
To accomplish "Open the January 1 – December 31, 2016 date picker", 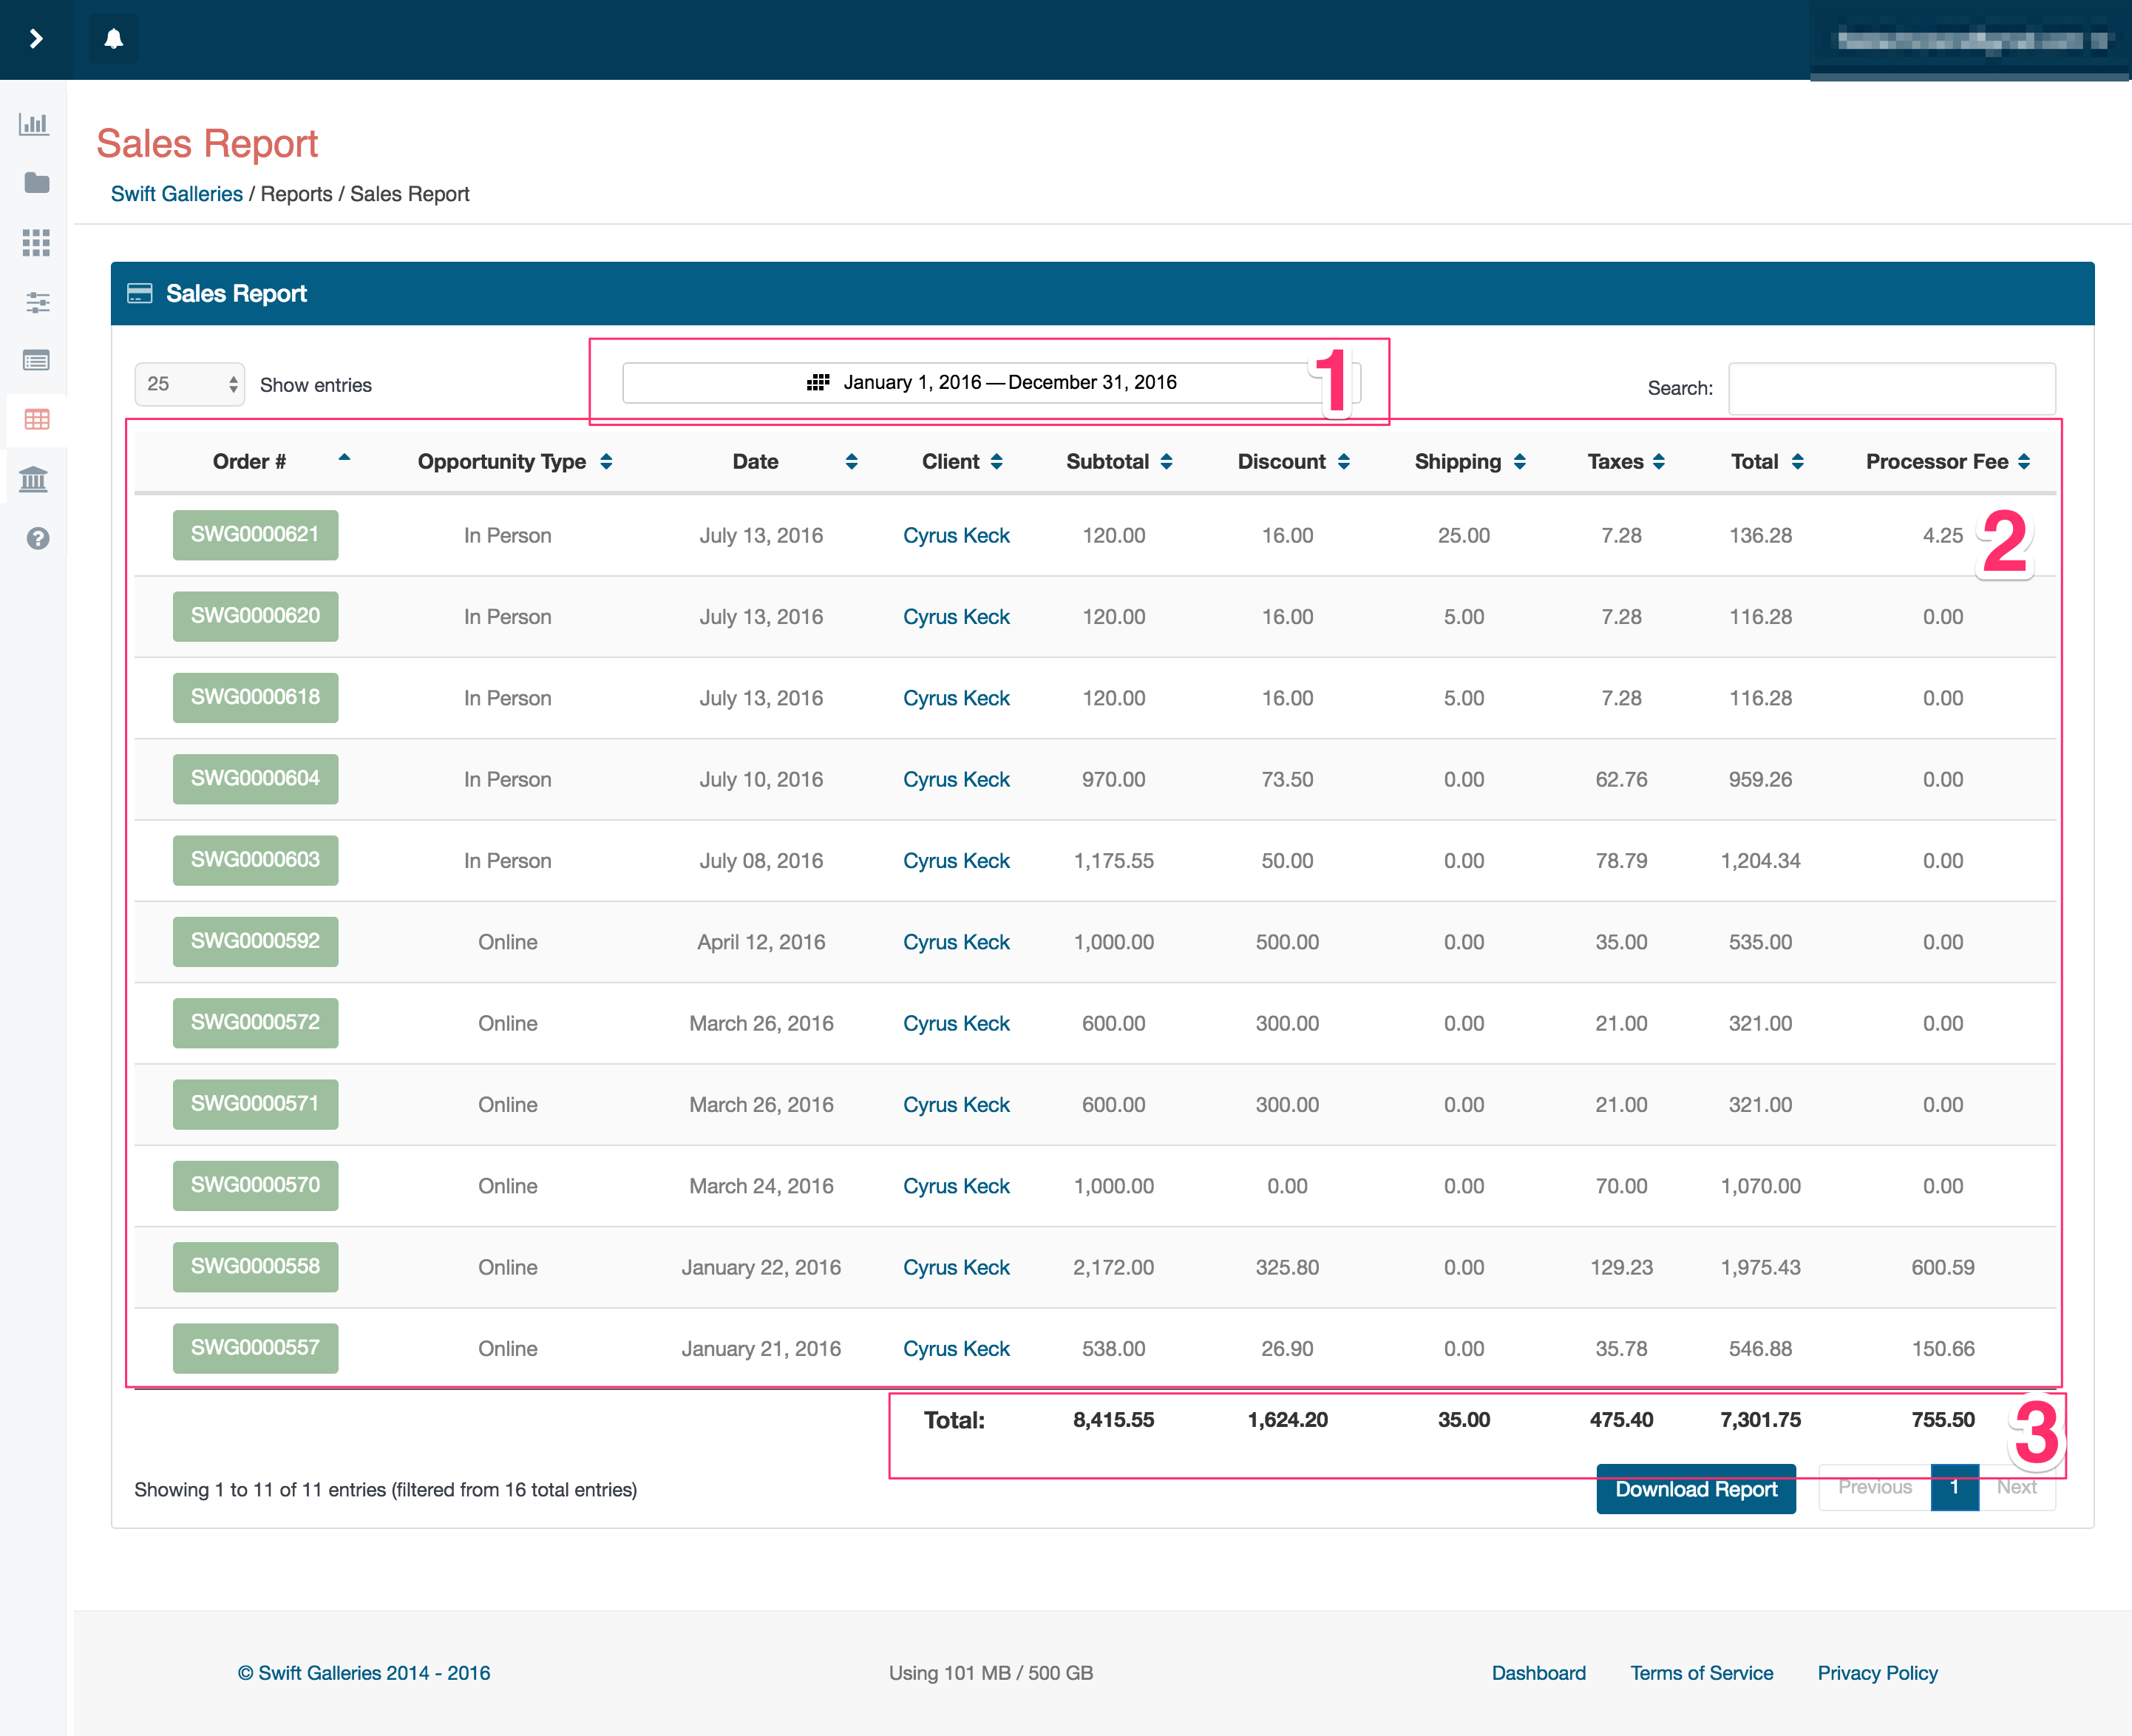I will click(x=991, y=382).
